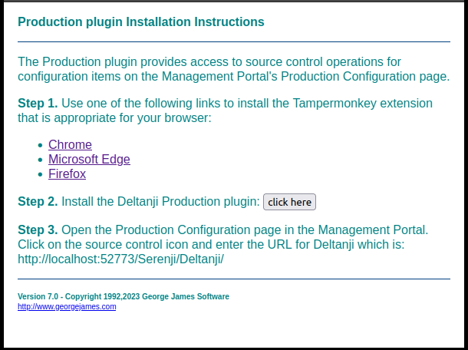Click the bullet point beside Firefox
The width and height of the screenshot is (468, 350).
(x=40, y=175)
